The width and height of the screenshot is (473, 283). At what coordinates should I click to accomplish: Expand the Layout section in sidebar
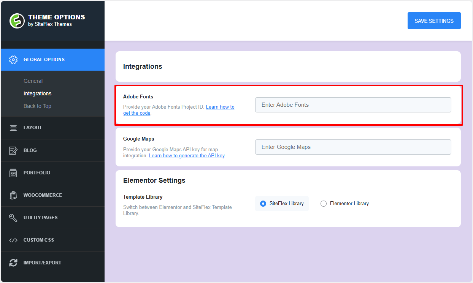pyautogui.click(x=33, y=128)
